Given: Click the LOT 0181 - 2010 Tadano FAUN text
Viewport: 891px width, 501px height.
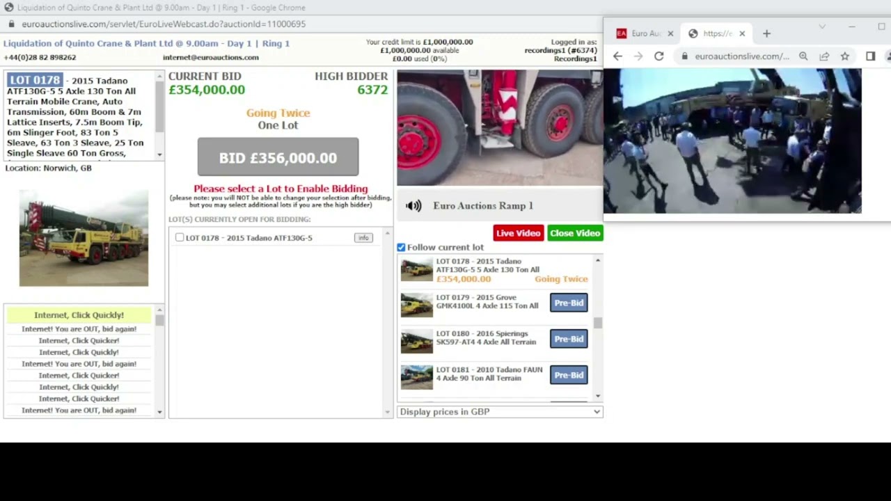Looking at the screenshot, I should point(489,374).
